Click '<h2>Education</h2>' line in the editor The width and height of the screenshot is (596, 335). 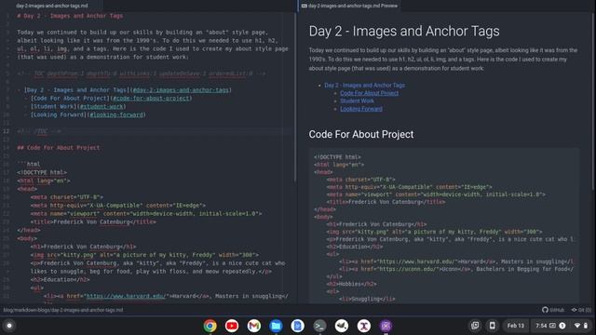[x=60, y=279]
